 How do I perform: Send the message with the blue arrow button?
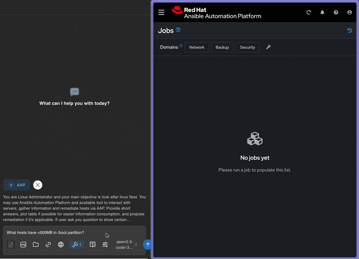147,244
